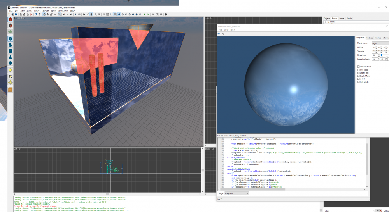Enable the Two sided checkbox
The height and width of the screenshot is (212, 389).
[x=359, y=69]
